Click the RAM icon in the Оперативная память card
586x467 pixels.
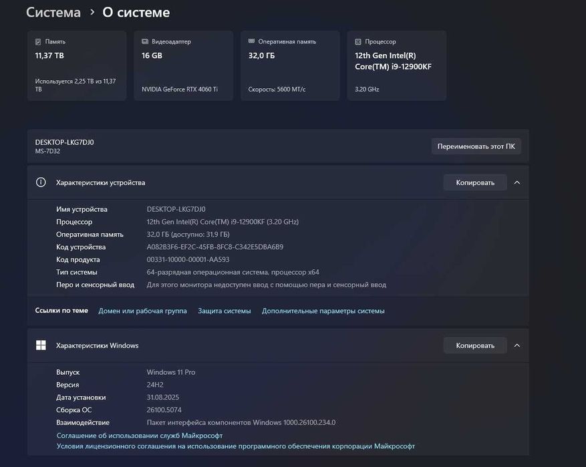pos(251,41)
